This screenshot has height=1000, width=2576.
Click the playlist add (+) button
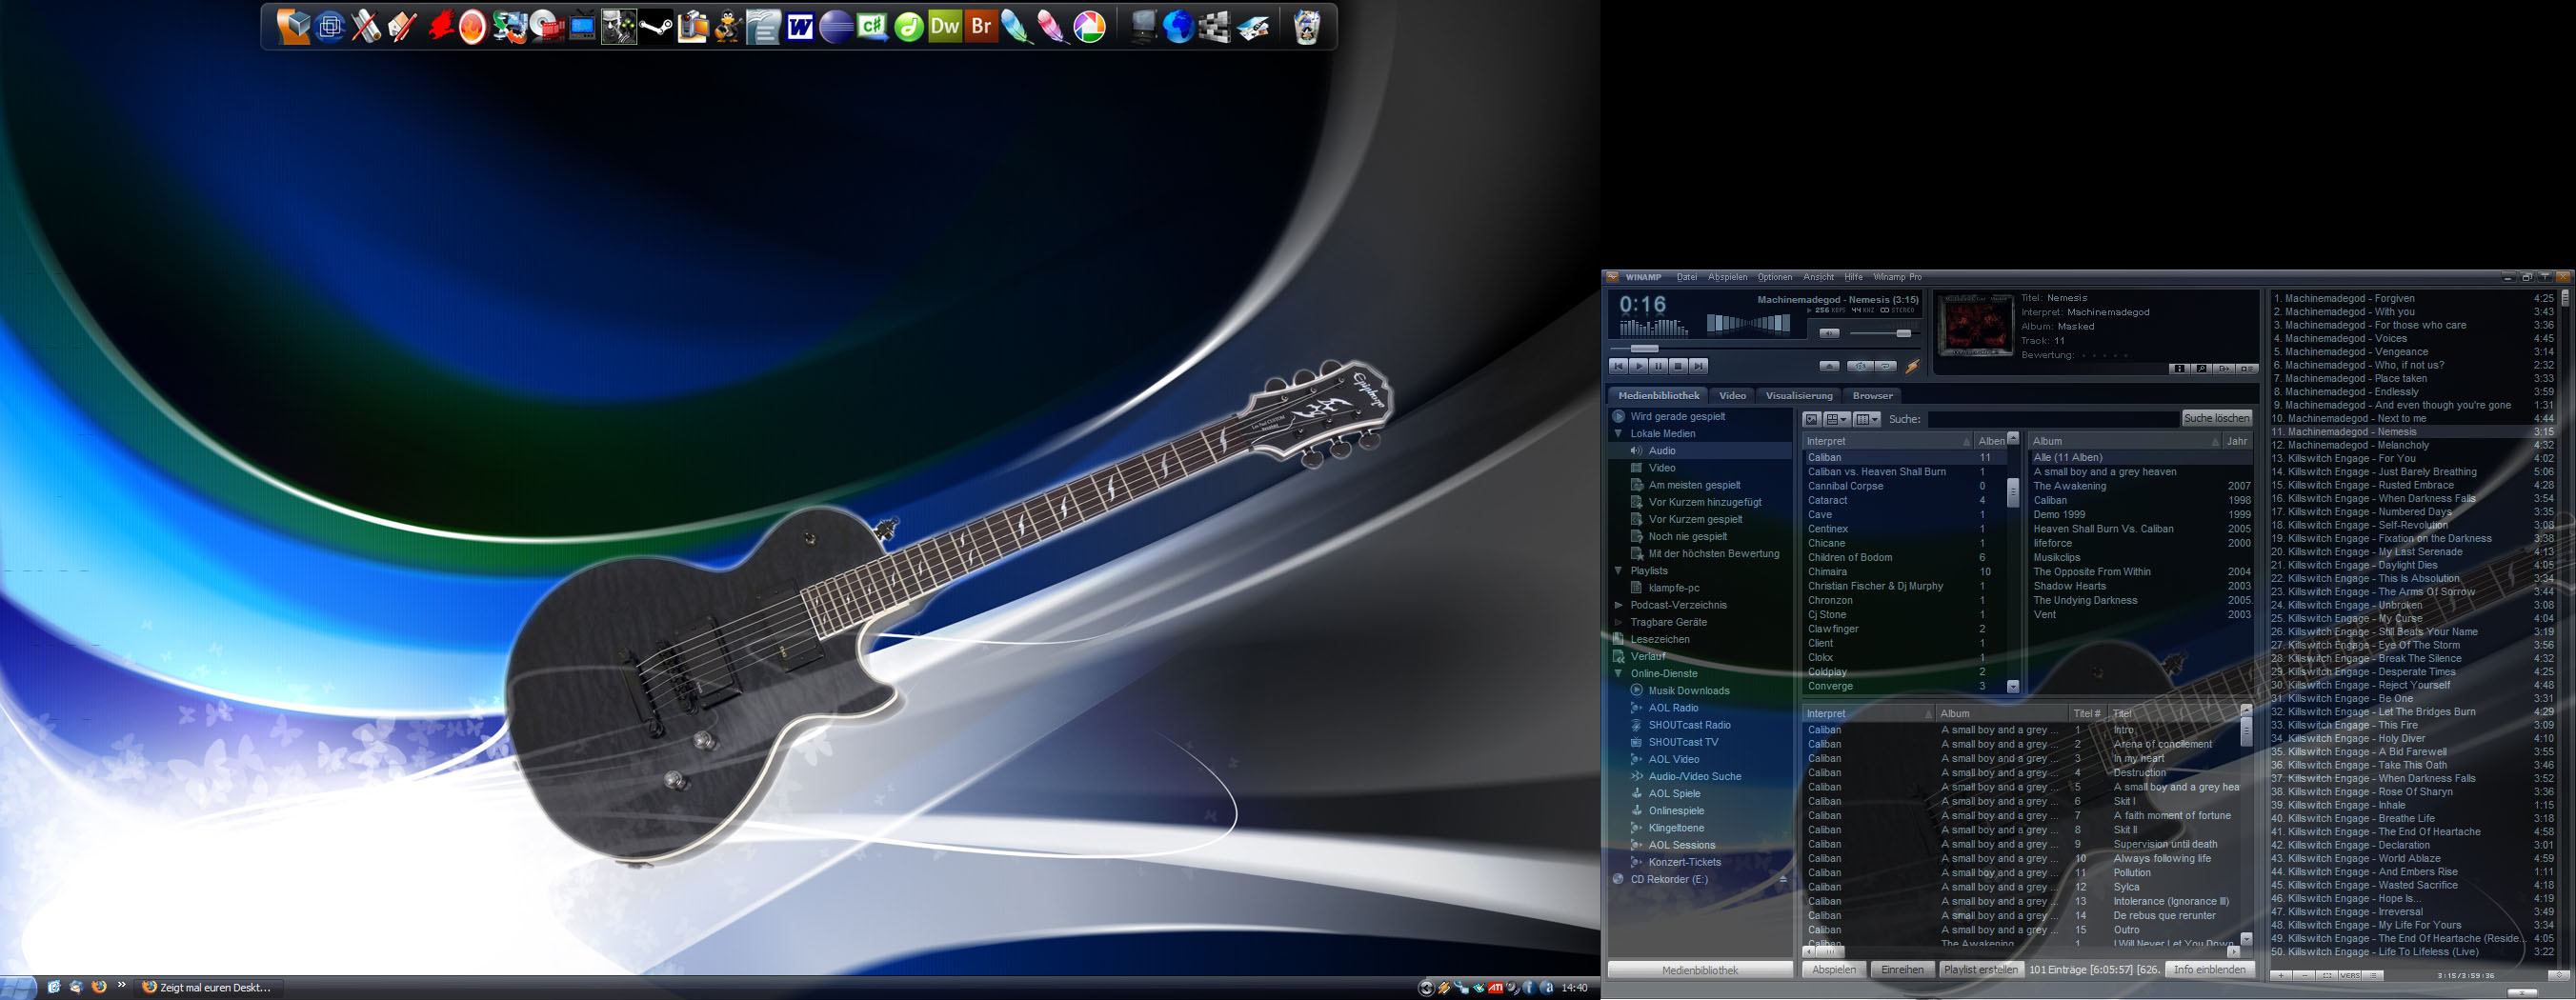(x=2281, y=976)
